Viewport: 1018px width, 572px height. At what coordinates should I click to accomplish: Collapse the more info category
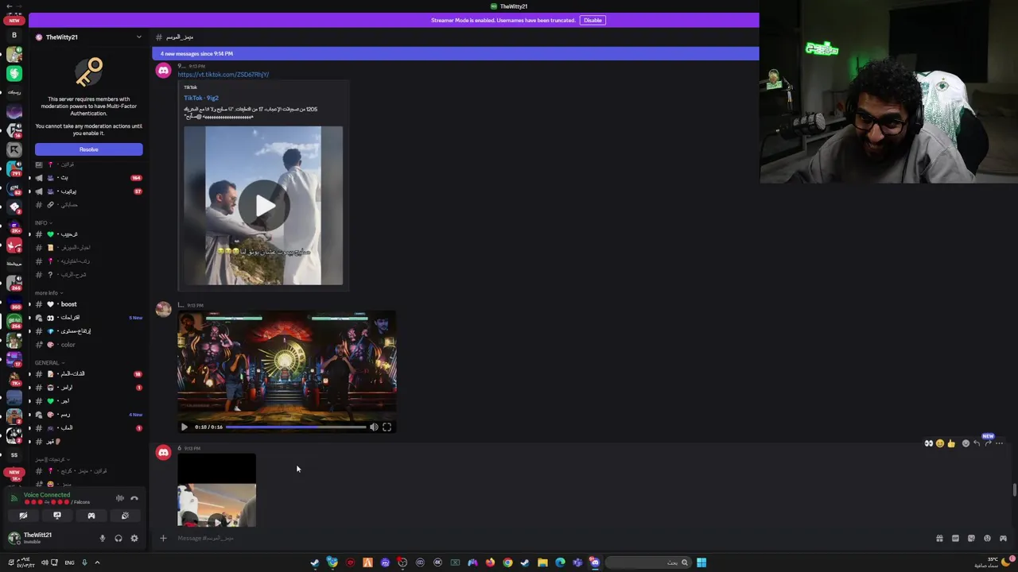point(48,292)
